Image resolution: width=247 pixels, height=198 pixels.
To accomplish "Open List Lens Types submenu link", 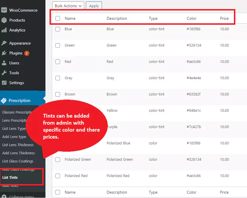I will coord(14,128).
